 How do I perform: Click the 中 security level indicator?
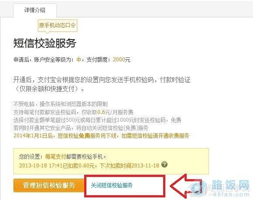(x=79, y=60)
